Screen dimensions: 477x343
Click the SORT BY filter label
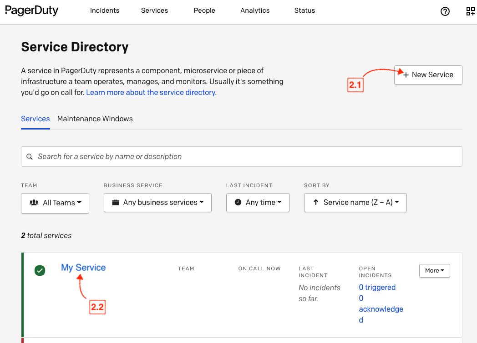[317, 185]
